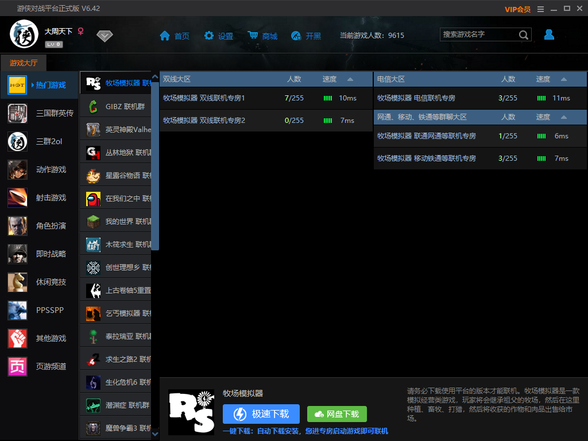Viewport: 588px width, 441px height.
Task: Open the 开黑 icon
Action: click(x=296, y=36)
